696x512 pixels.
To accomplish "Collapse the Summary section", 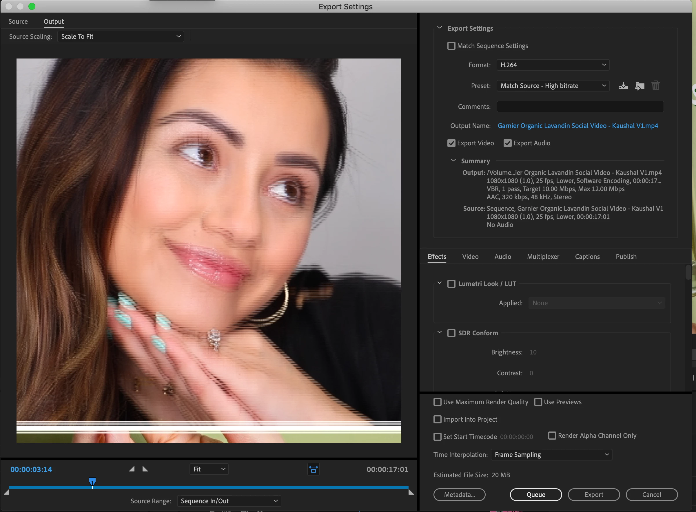I will click(x=453, y=160).
